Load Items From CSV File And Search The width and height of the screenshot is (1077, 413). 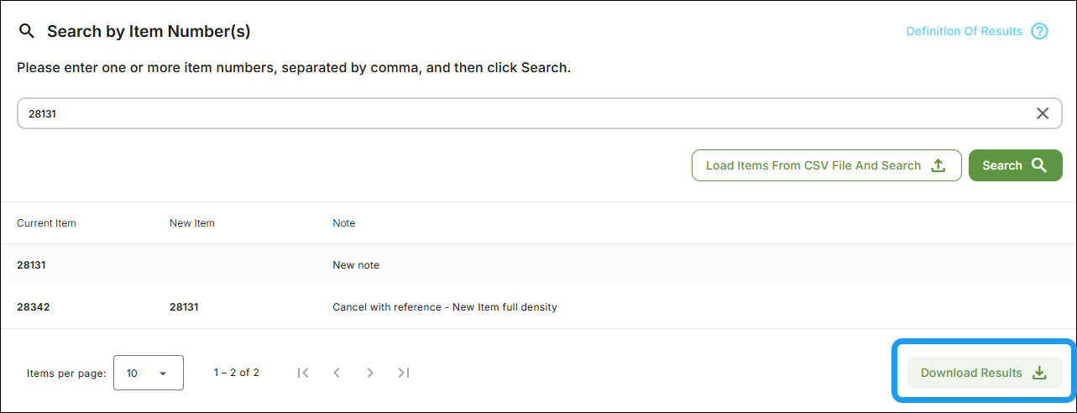(x=813, y=165)
